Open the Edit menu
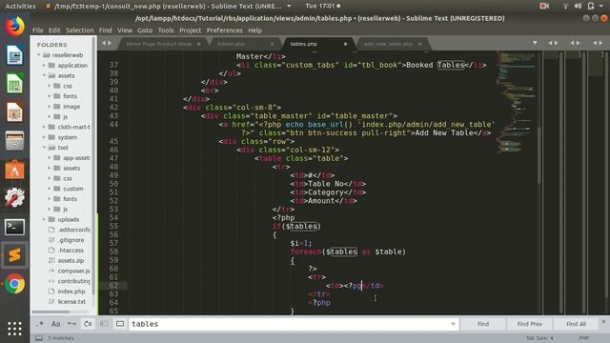This screenshot has height=343, width=610. [54, 30]
